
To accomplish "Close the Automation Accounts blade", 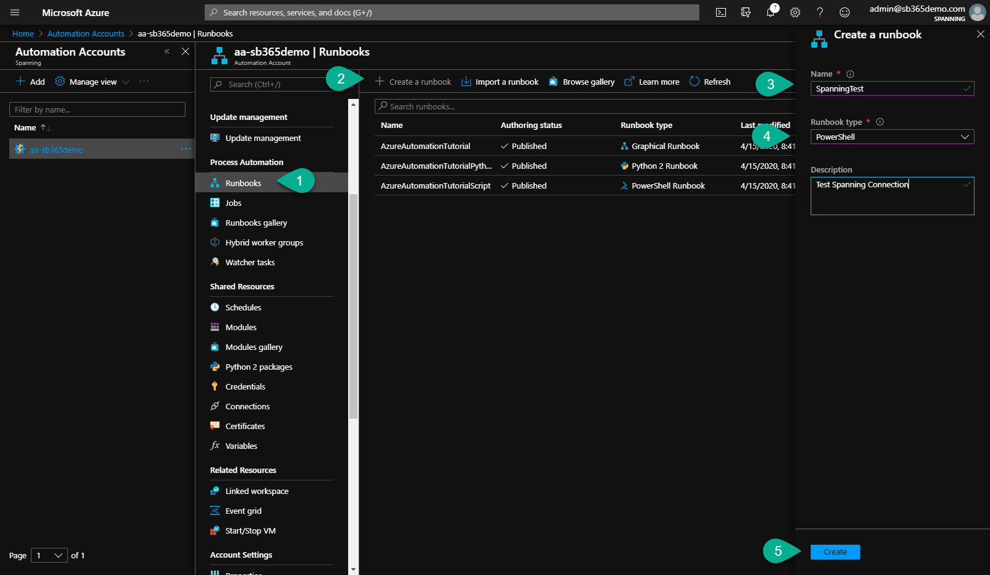I will pyautogui.click(x=186, y=51).
